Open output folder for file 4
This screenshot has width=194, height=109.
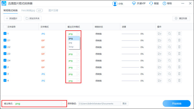(x=159, y=81)
